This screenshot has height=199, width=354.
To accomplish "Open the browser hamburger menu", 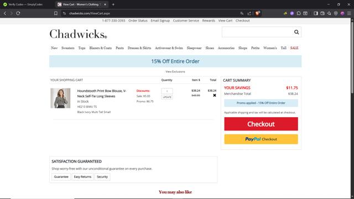I will (x=349, y=13).
